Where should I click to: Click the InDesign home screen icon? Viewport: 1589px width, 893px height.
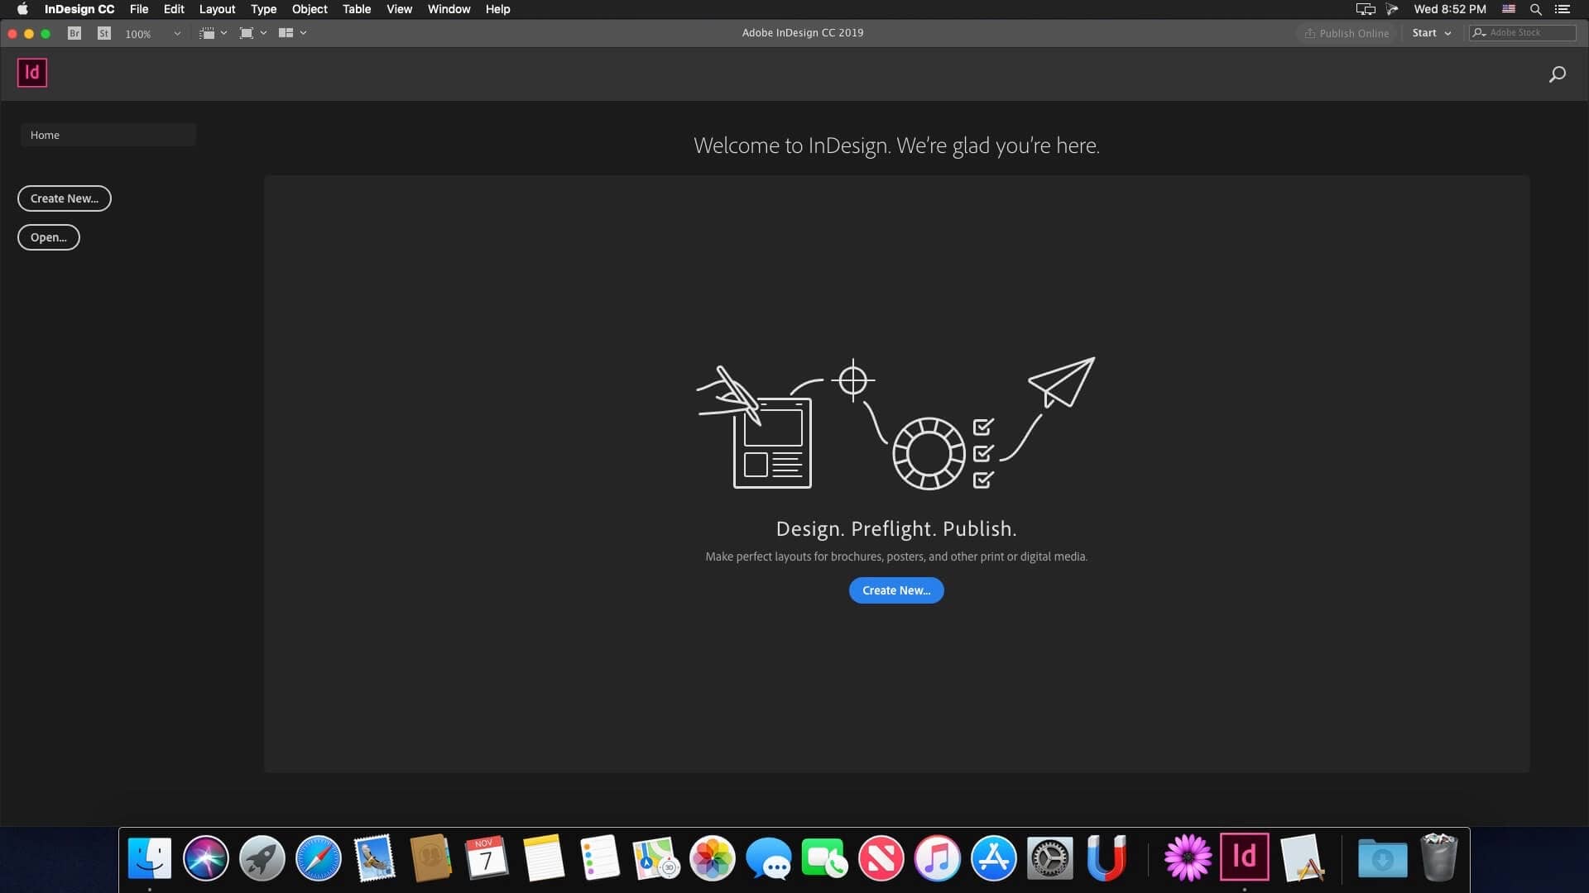[31, 72]
